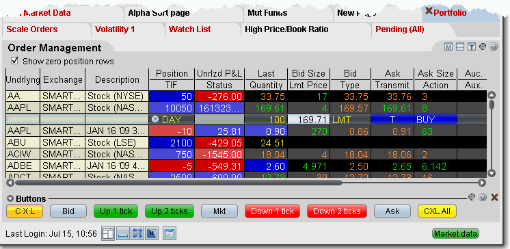Toggle Show zero position rows checkbox
The width and height of the screenshot is (510, 249).
pyautogui.click(x=14, y=61)
